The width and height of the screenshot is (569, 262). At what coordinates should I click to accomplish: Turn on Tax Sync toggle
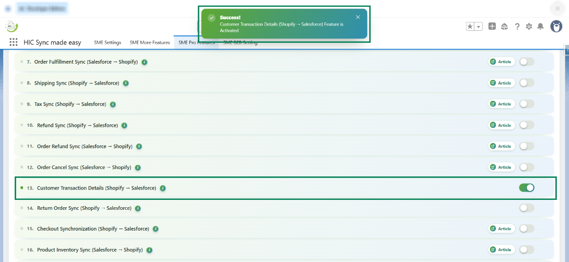[x=527, y=104]
